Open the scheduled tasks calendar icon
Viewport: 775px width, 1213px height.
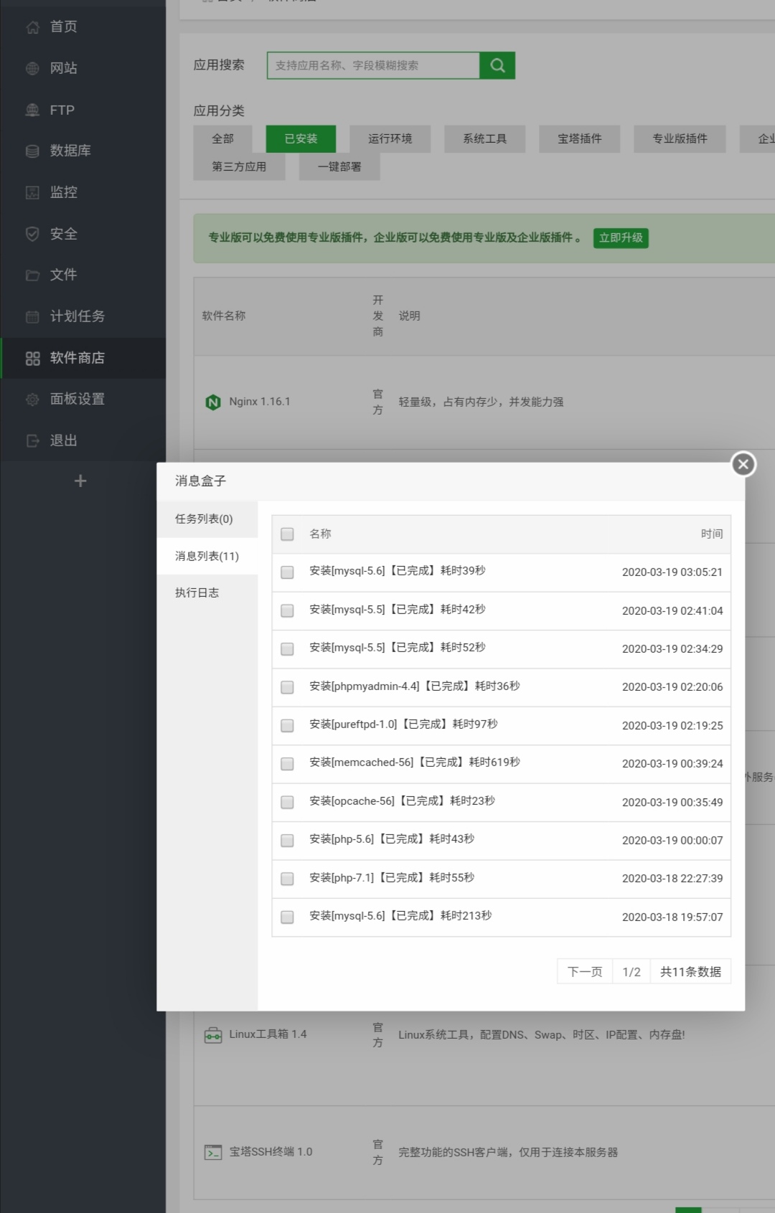click(x=32, y=316)
